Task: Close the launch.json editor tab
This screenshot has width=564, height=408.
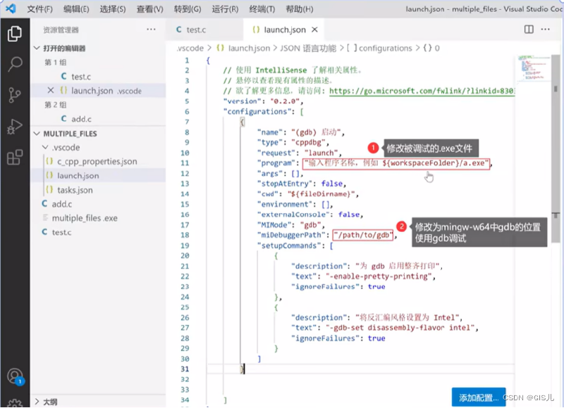Action: [x=314, y=30]
